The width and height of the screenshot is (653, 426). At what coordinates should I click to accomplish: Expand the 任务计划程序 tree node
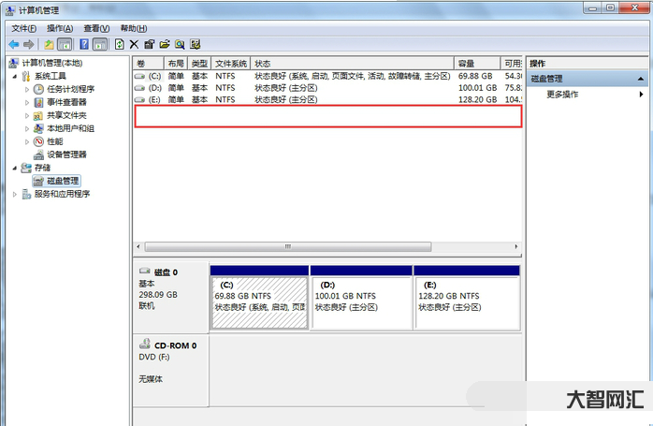point(26,89)
